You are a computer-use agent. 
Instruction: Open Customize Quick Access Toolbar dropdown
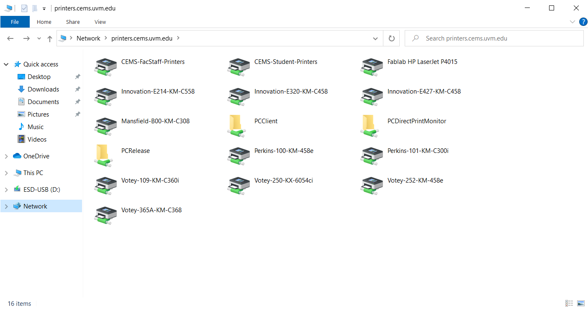pyautogui.click(x=44, y=8)
